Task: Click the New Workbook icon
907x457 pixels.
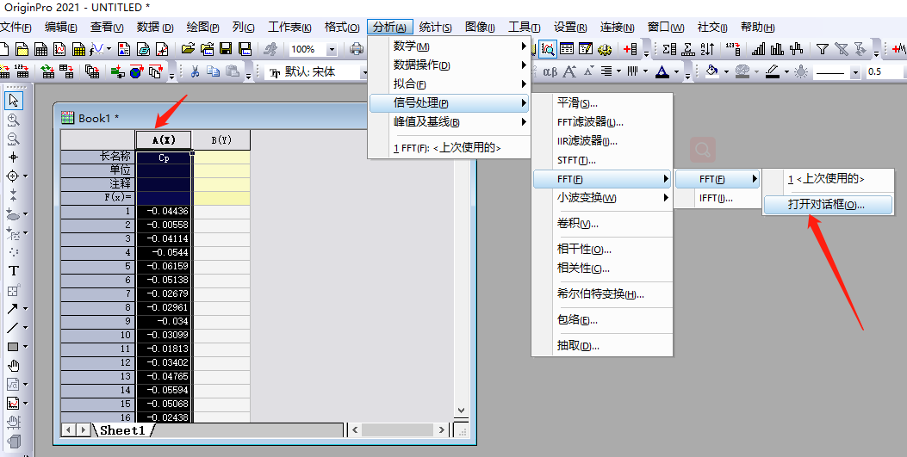Action: click(40, 49)
